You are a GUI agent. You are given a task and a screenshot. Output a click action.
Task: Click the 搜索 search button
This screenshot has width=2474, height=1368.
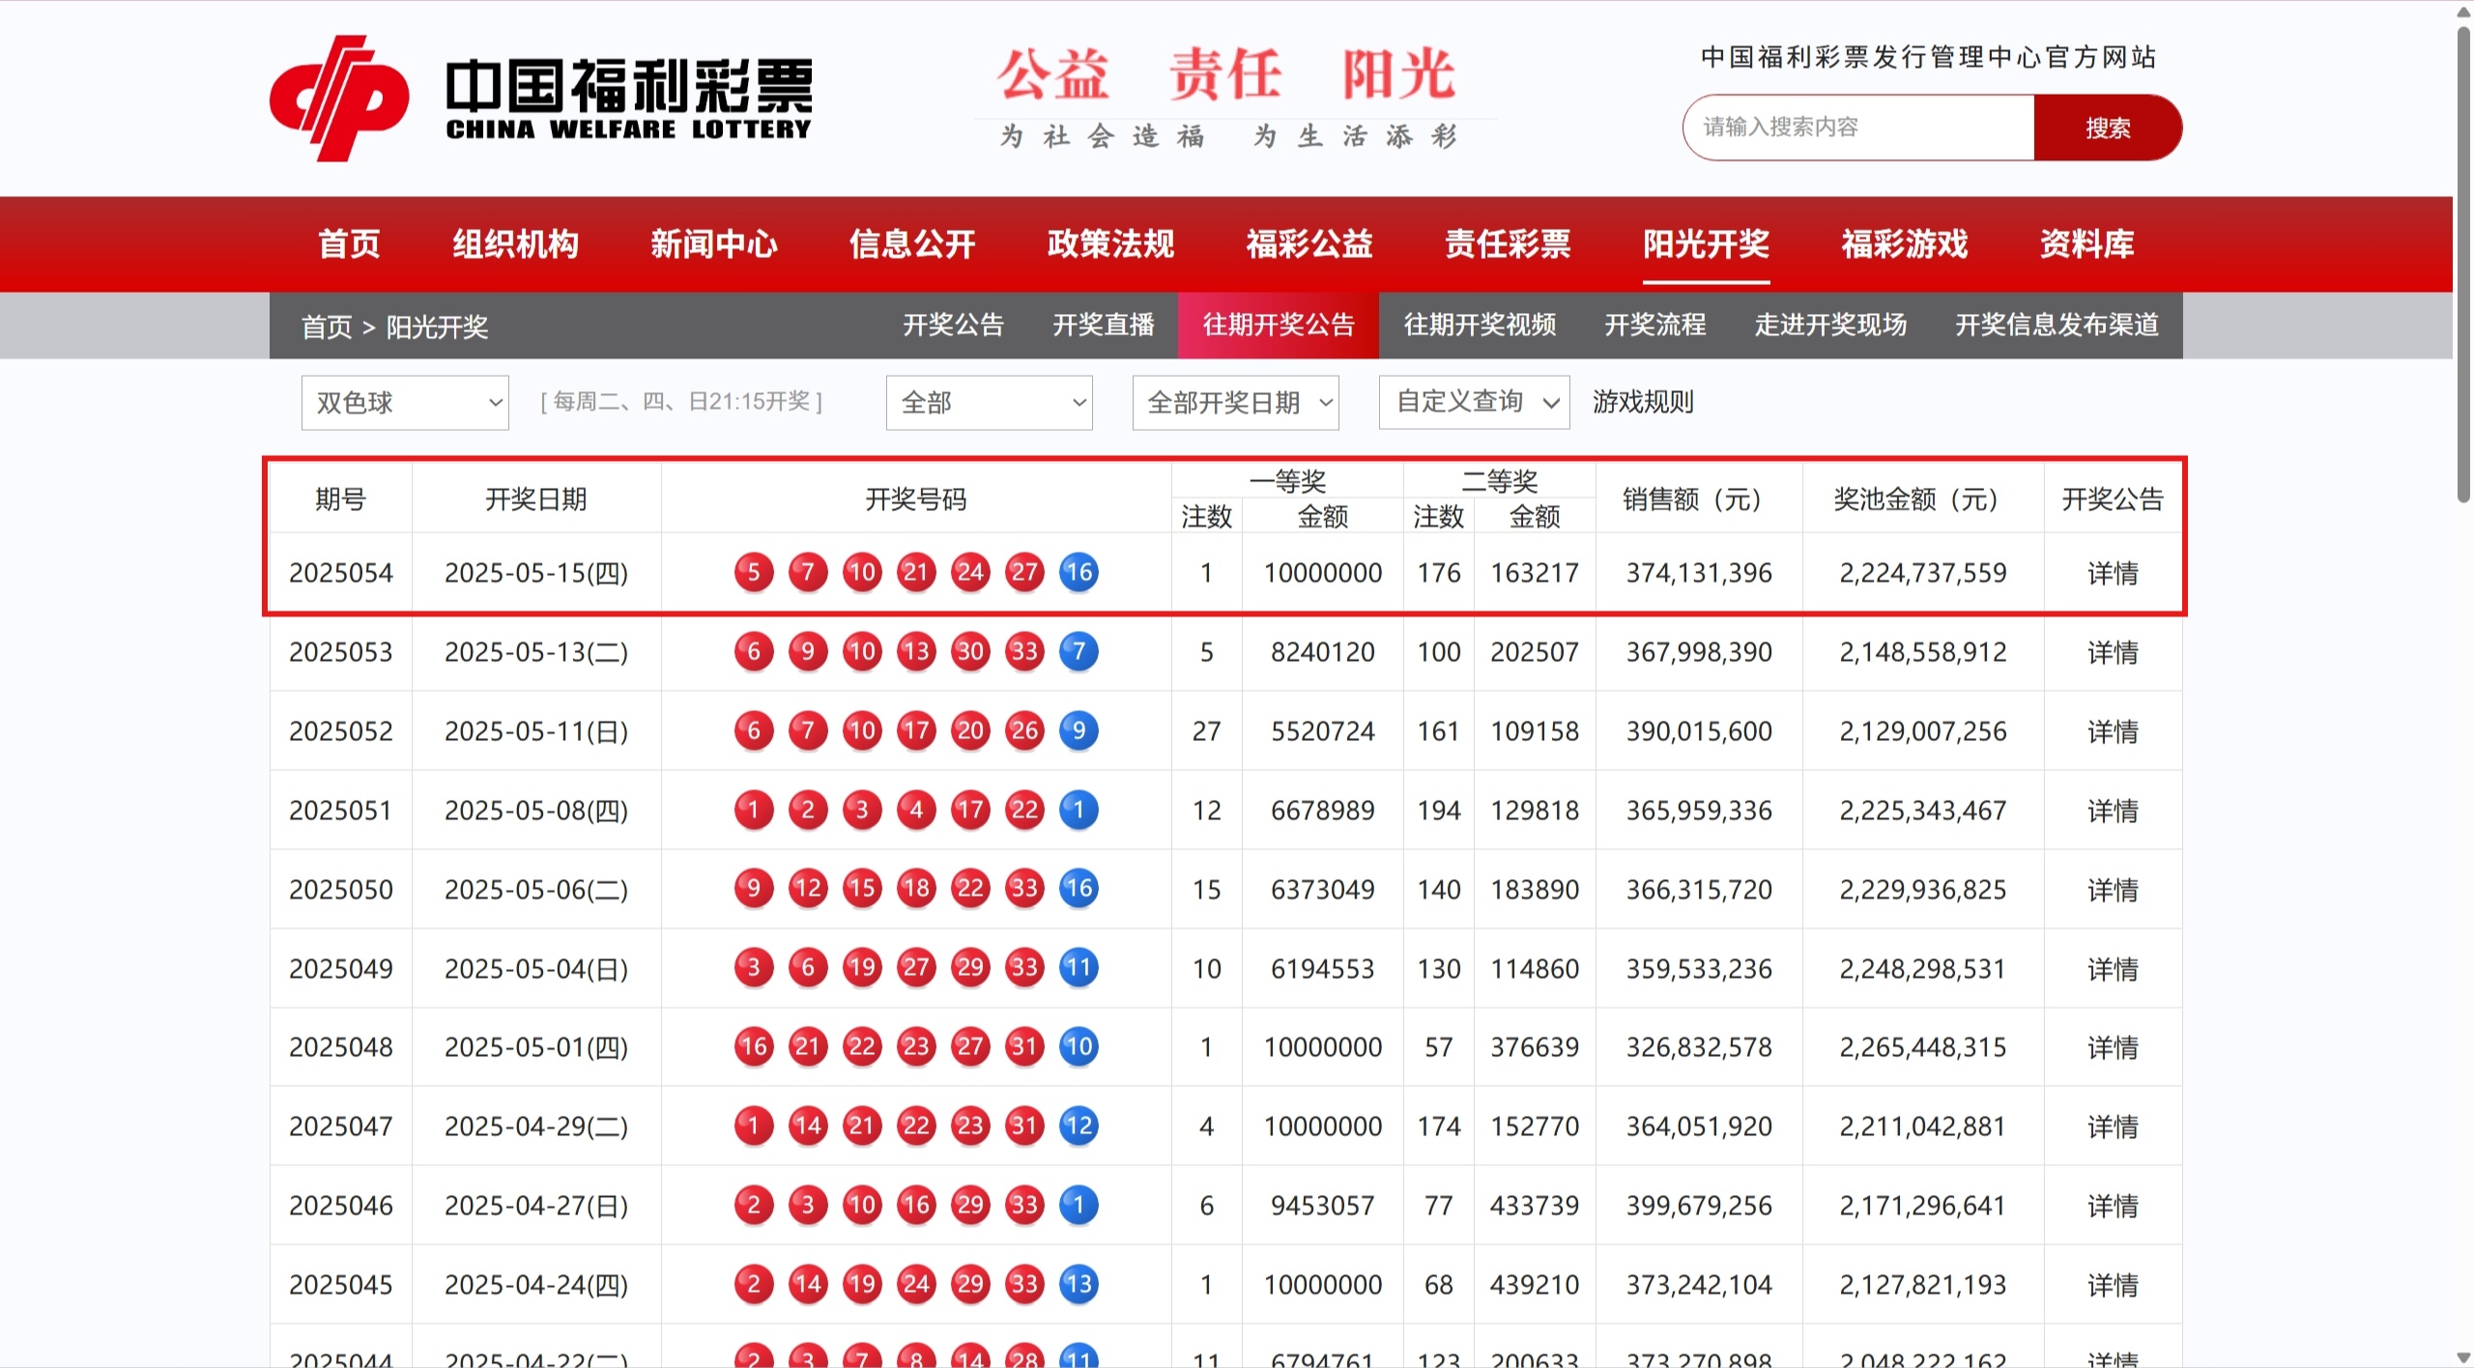click(2108, 127)
